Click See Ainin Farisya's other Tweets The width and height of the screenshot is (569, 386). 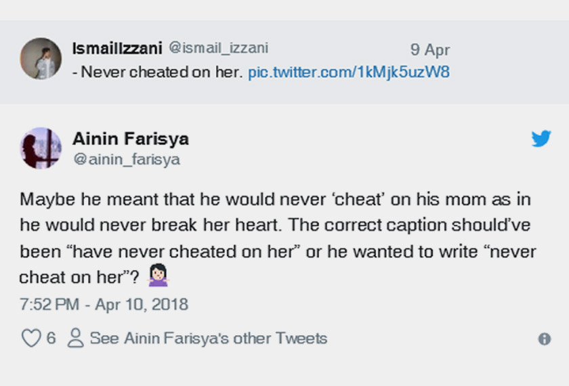208,338
